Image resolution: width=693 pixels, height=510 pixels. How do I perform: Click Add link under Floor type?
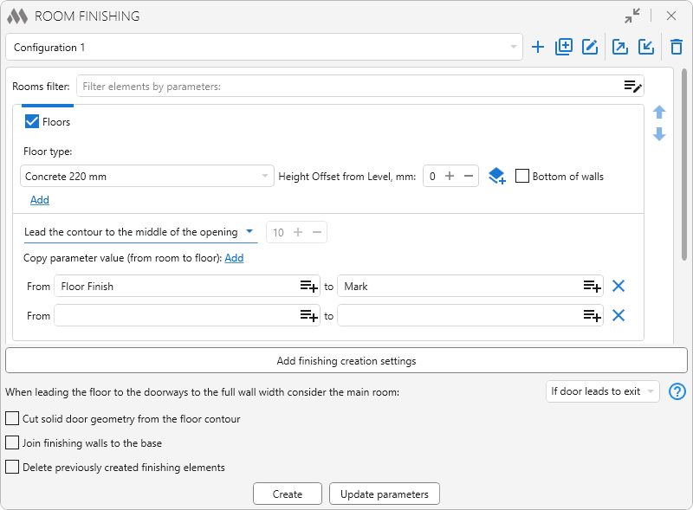coord(39,200)
